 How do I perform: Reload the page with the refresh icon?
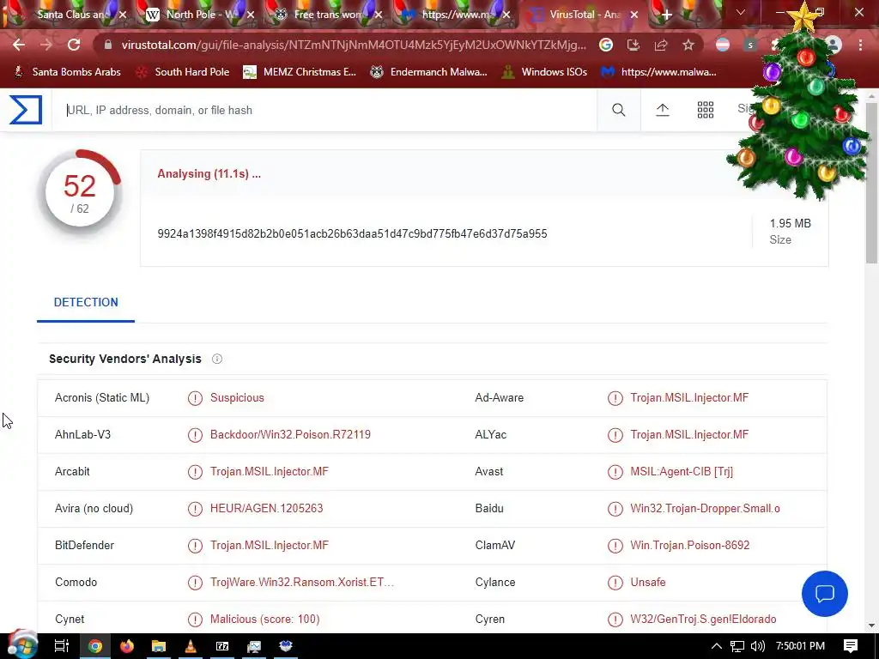[x=74, y=45]
